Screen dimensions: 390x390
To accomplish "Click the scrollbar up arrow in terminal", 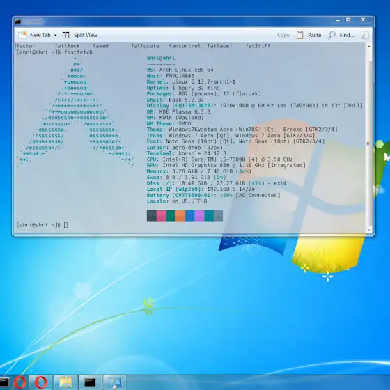I will point(368,46).
